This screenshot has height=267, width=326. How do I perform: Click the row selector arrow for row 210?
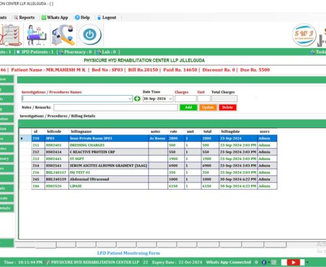coord(22,139)
